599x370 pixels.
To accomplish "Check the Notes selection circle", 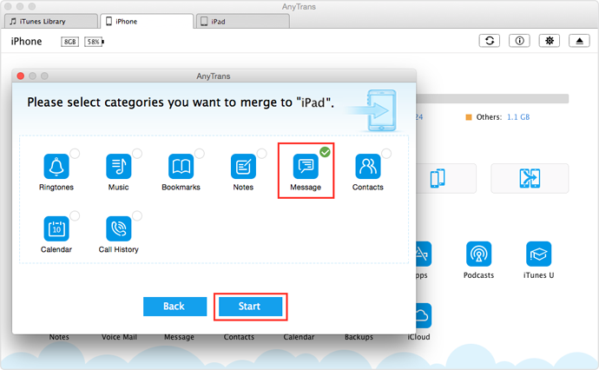I will click(x=261, y=154).
